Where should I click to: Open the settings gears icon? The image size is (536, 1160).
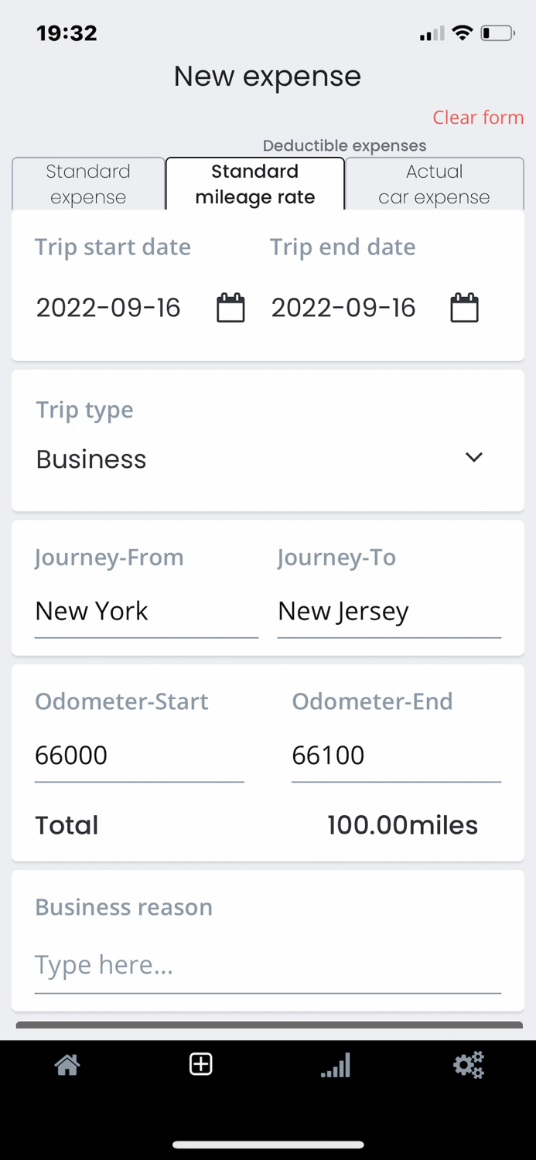[469, 1064]
